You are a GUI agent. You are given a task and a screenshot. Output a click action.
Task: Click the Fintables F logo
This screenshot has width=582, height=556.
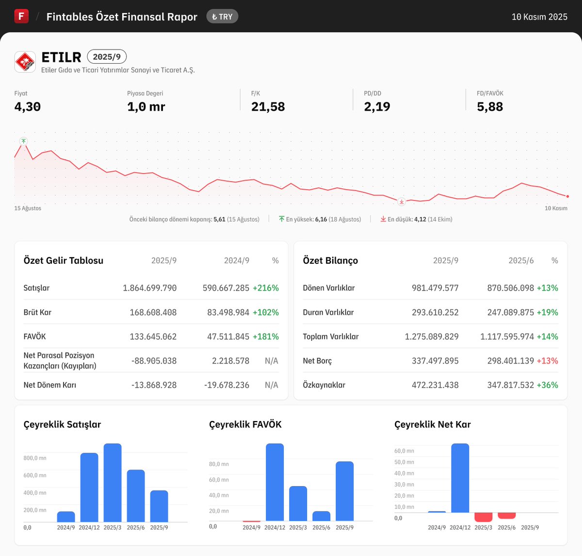(x=21, y=16)
